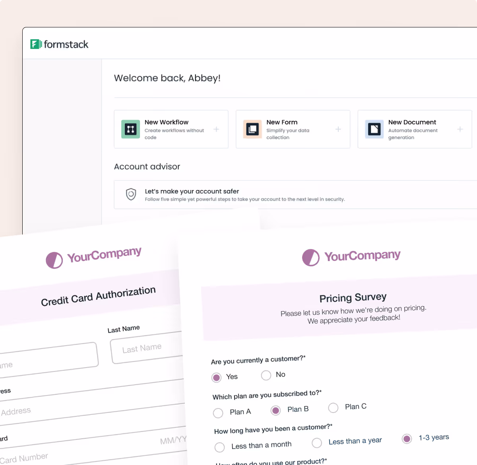Select Yes for currently a customer
Image resolution: width=477 pixels, height=465 pixels.
[216, 378]
